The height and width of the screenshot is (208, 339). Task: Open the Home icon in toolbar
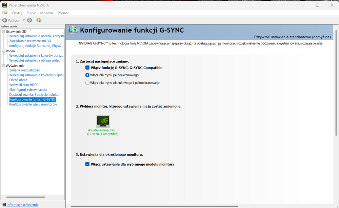39,20
